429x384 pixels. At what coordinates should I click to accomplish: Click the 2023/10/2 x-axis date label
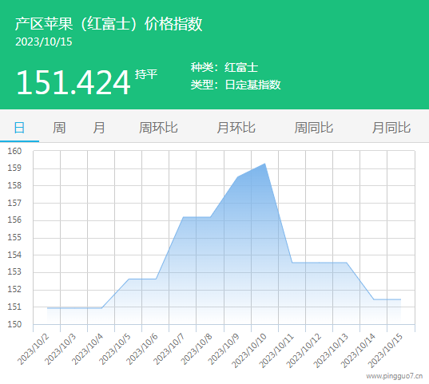click(x=33, y=349)
